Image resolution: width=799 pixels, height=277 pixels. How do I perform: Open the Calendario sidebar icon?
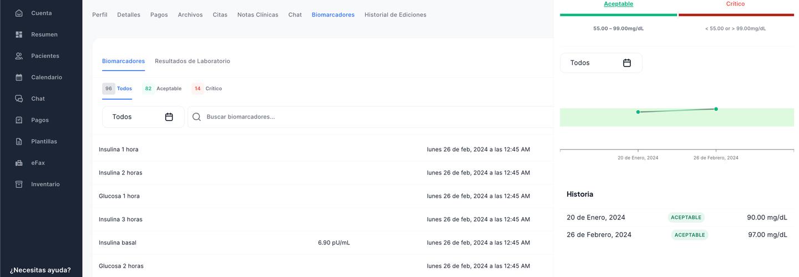tap(19, 78)
